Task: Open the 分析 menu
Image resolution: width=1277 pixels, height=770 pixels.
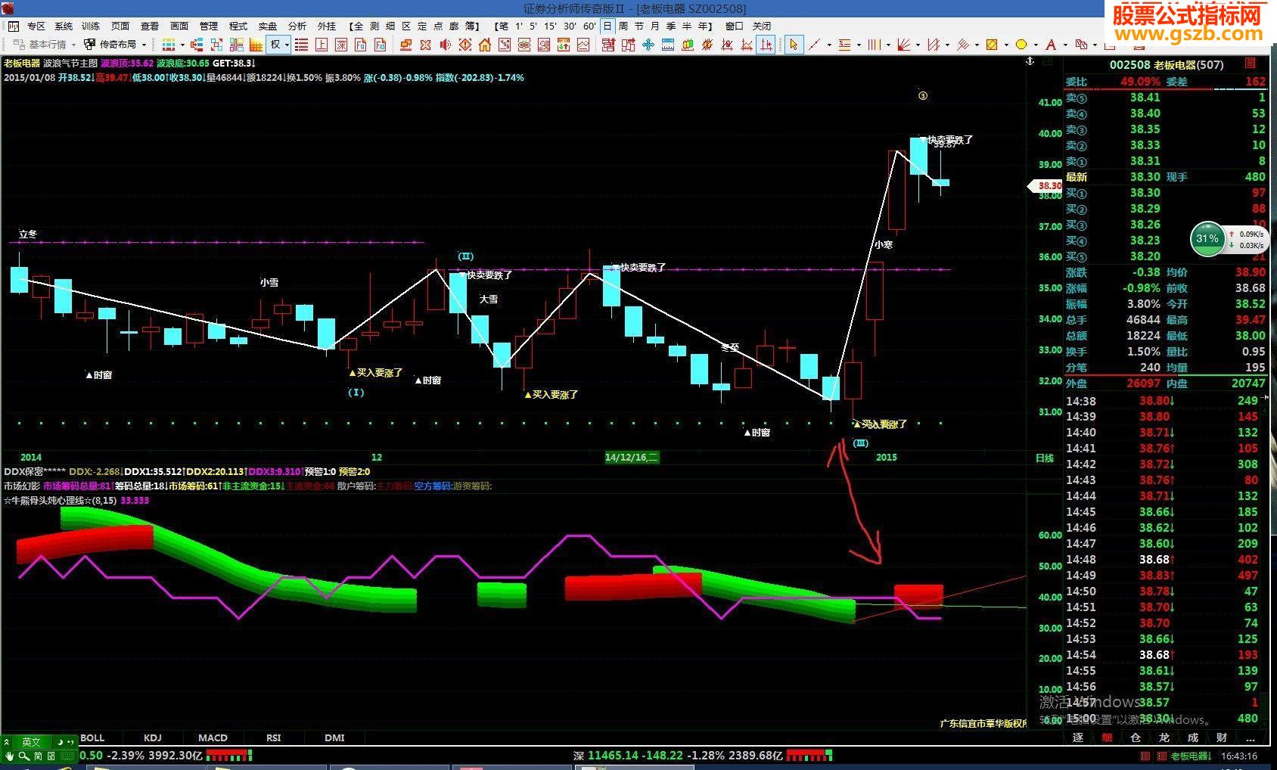Action: click(x=297, y=26)
